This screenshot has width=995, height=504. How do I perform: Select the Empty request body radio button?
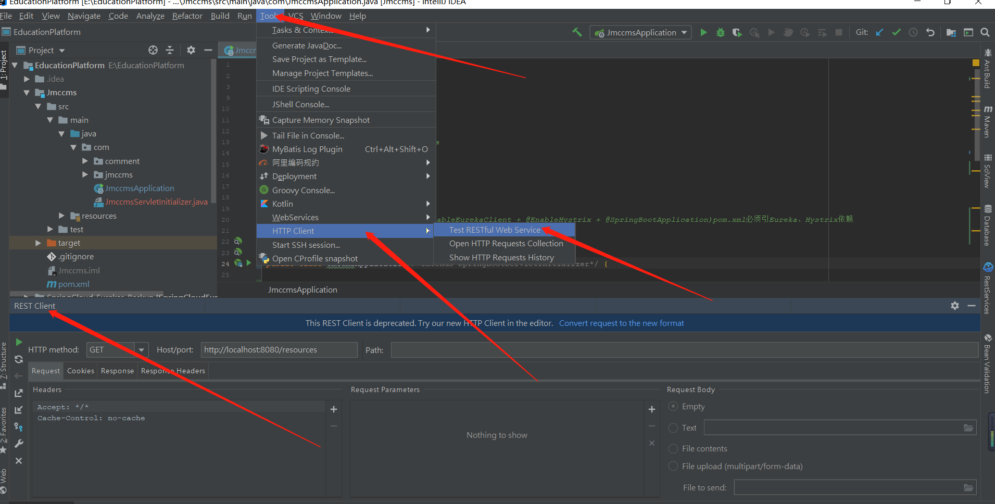click(673, 406)
